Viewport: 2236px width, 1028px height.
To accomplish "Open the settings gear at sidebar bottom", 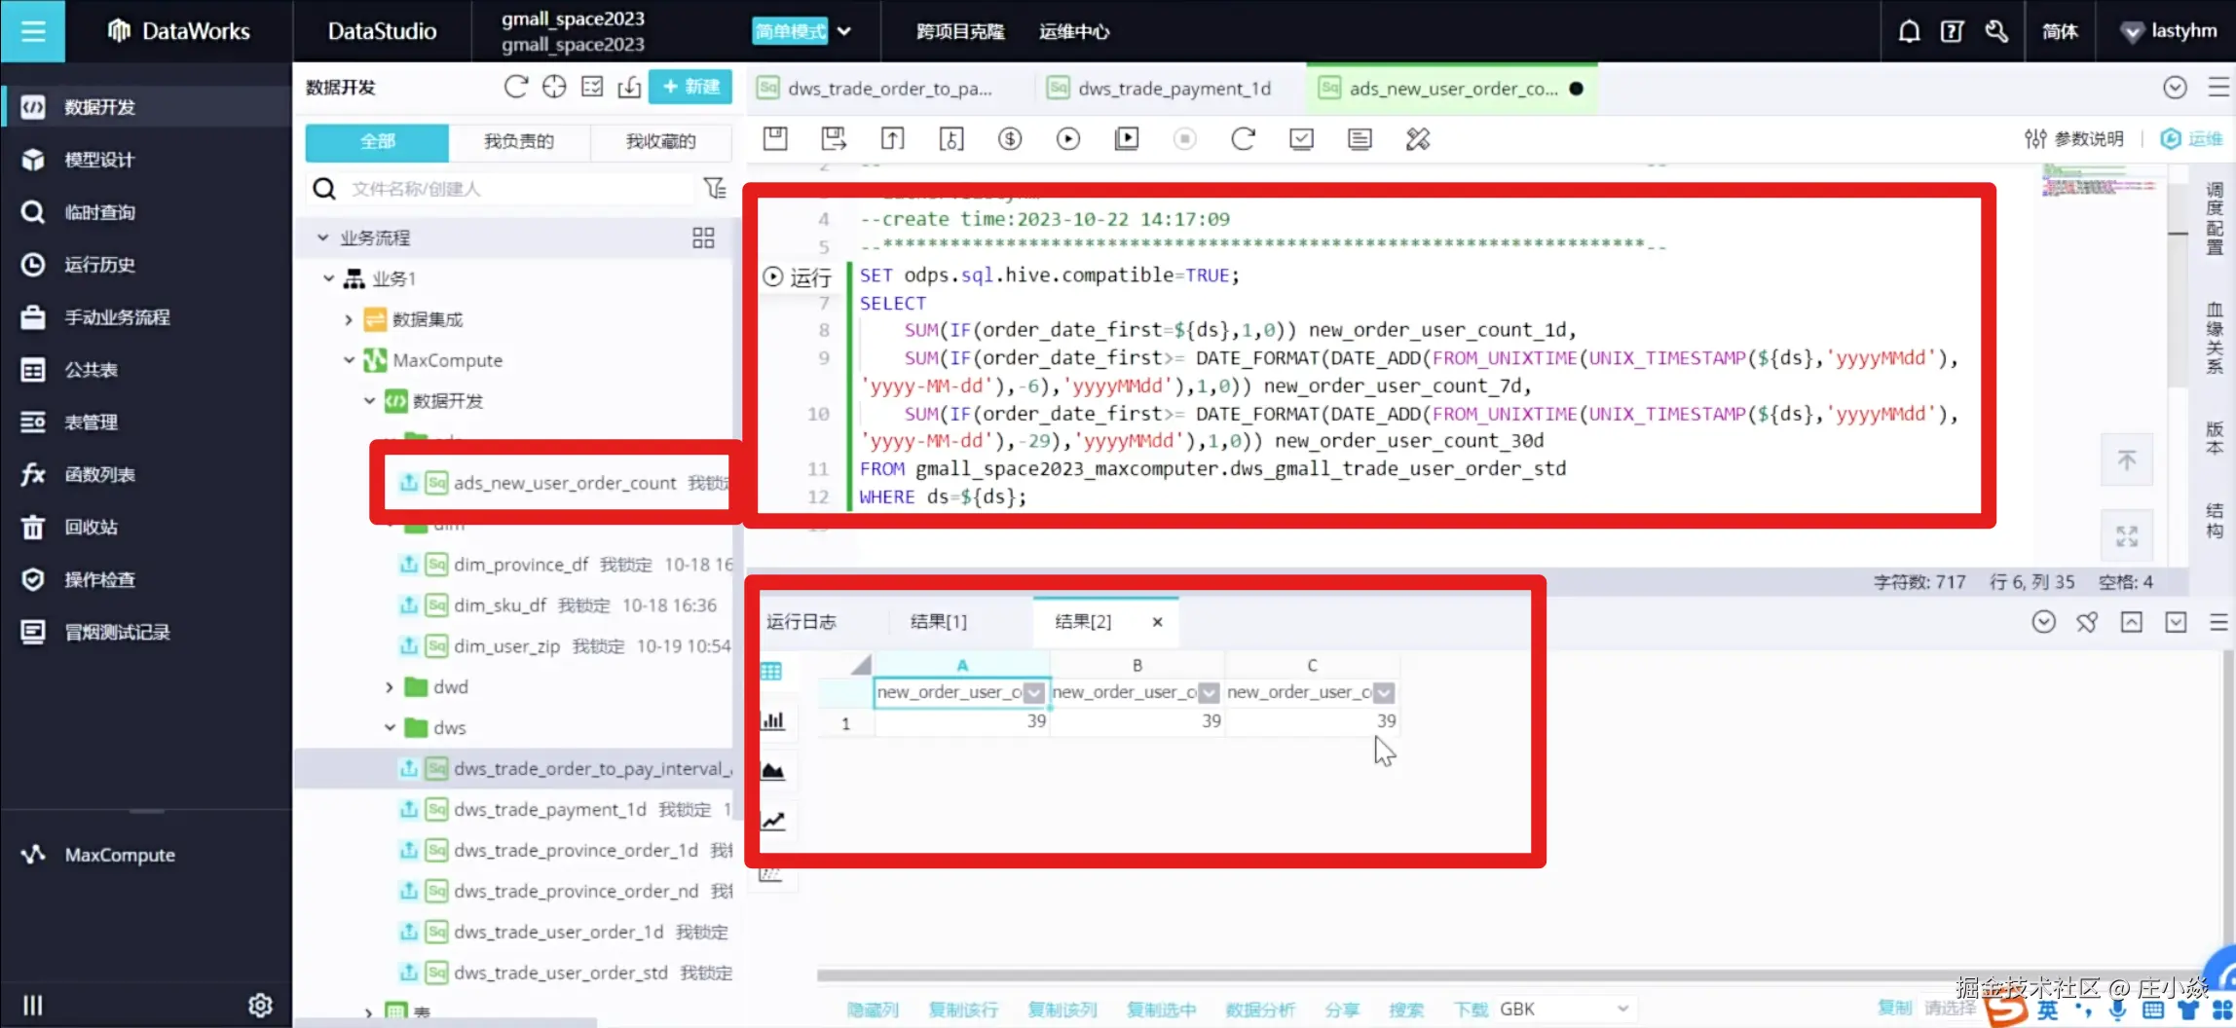I will 260,1005.
